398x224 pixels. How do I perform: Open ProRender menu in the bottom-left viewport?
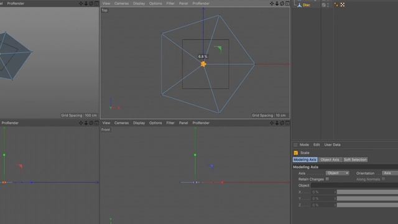pyautogui.click(x=10, y=123)
